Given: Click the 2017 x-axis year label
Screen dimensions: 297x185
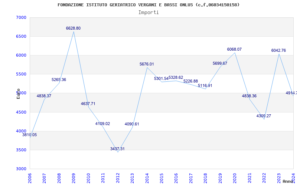Looking at the screenshot, I should click(191, 178).
